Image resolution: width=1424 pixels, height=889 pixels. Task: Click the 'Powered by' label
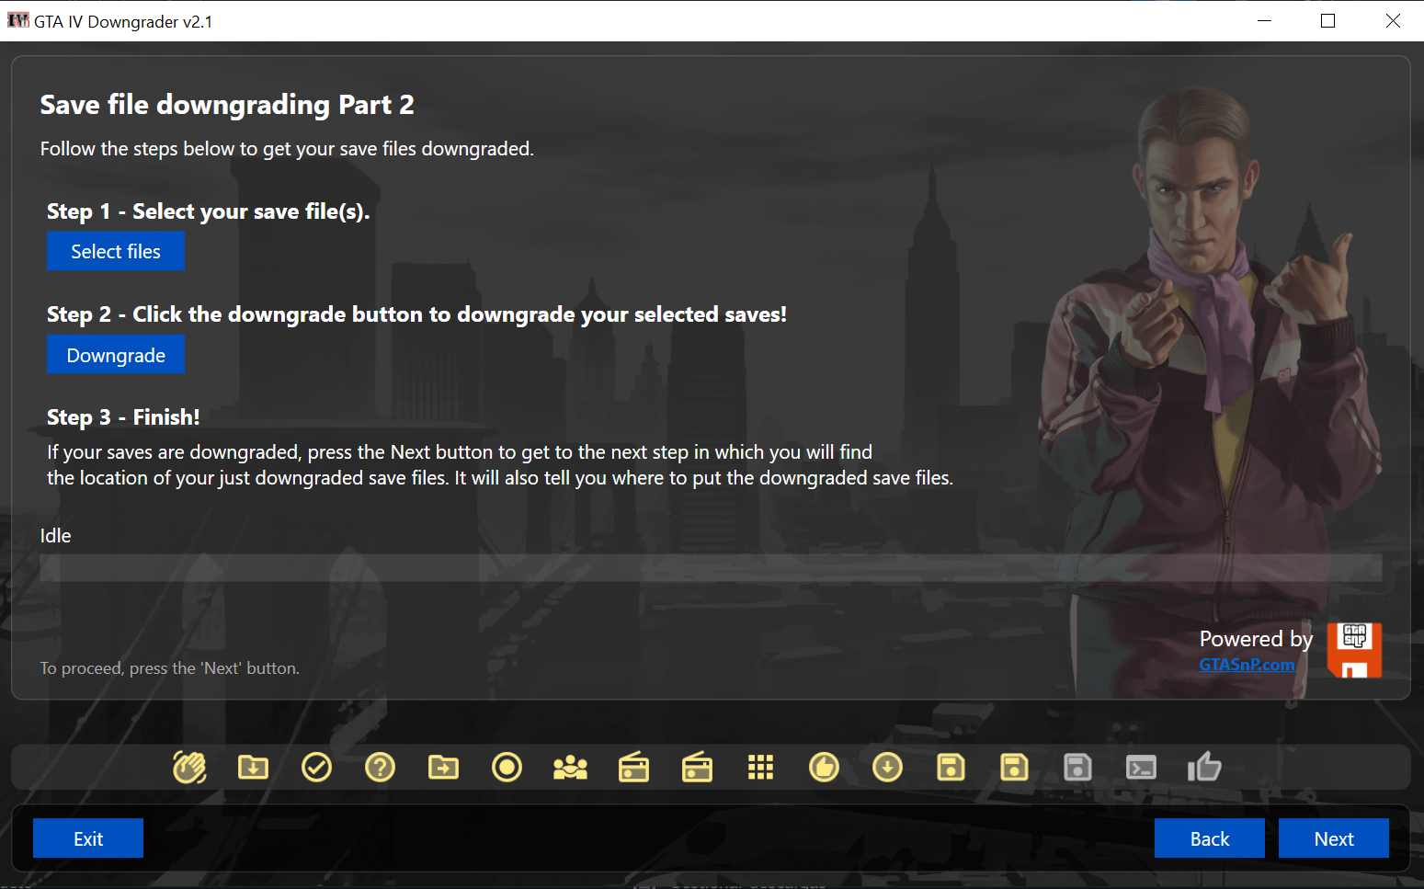1256,639
